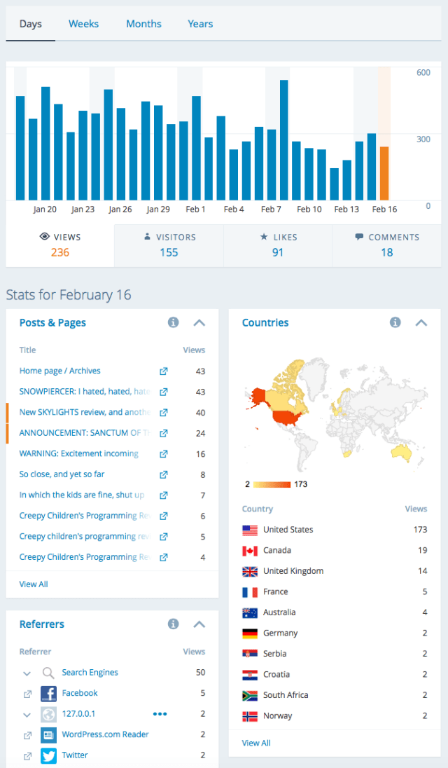The image size is (448, 768).
Task: Open external link icon for So close, and yet so far
Action: pos(164,474)
